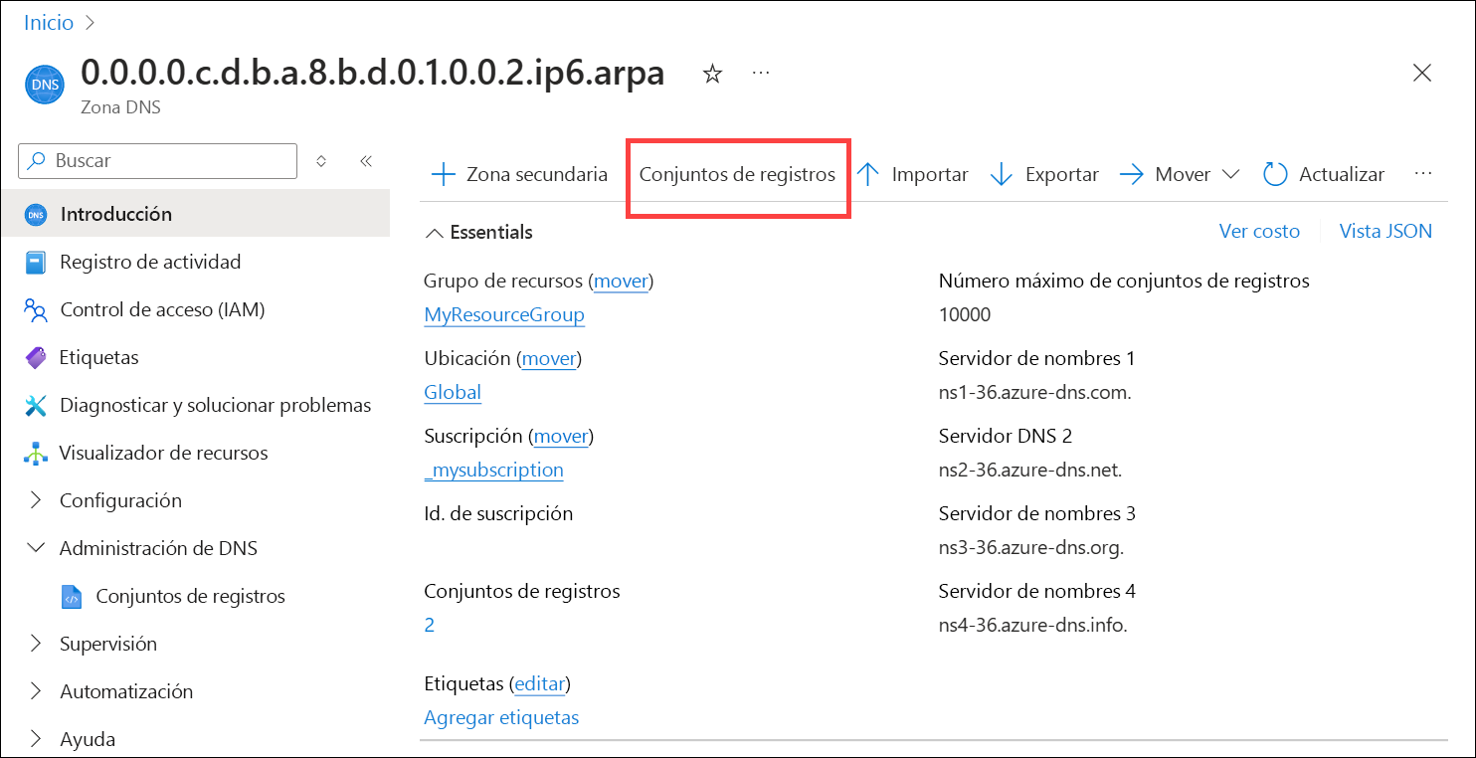Viewport: 1476px width, 758px height.
Task: Click Visualizador de recursos hierarchy icon
Action: (36, 453)
